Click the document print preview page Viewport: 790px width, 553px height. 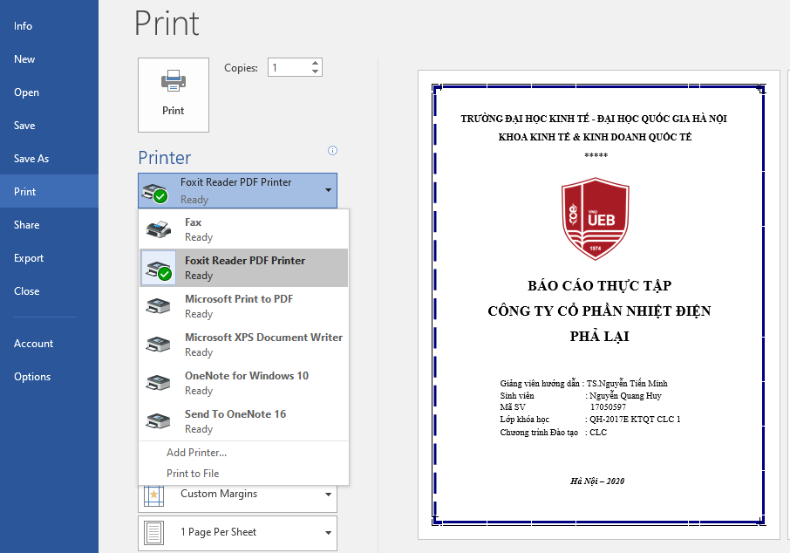(598, 304)
